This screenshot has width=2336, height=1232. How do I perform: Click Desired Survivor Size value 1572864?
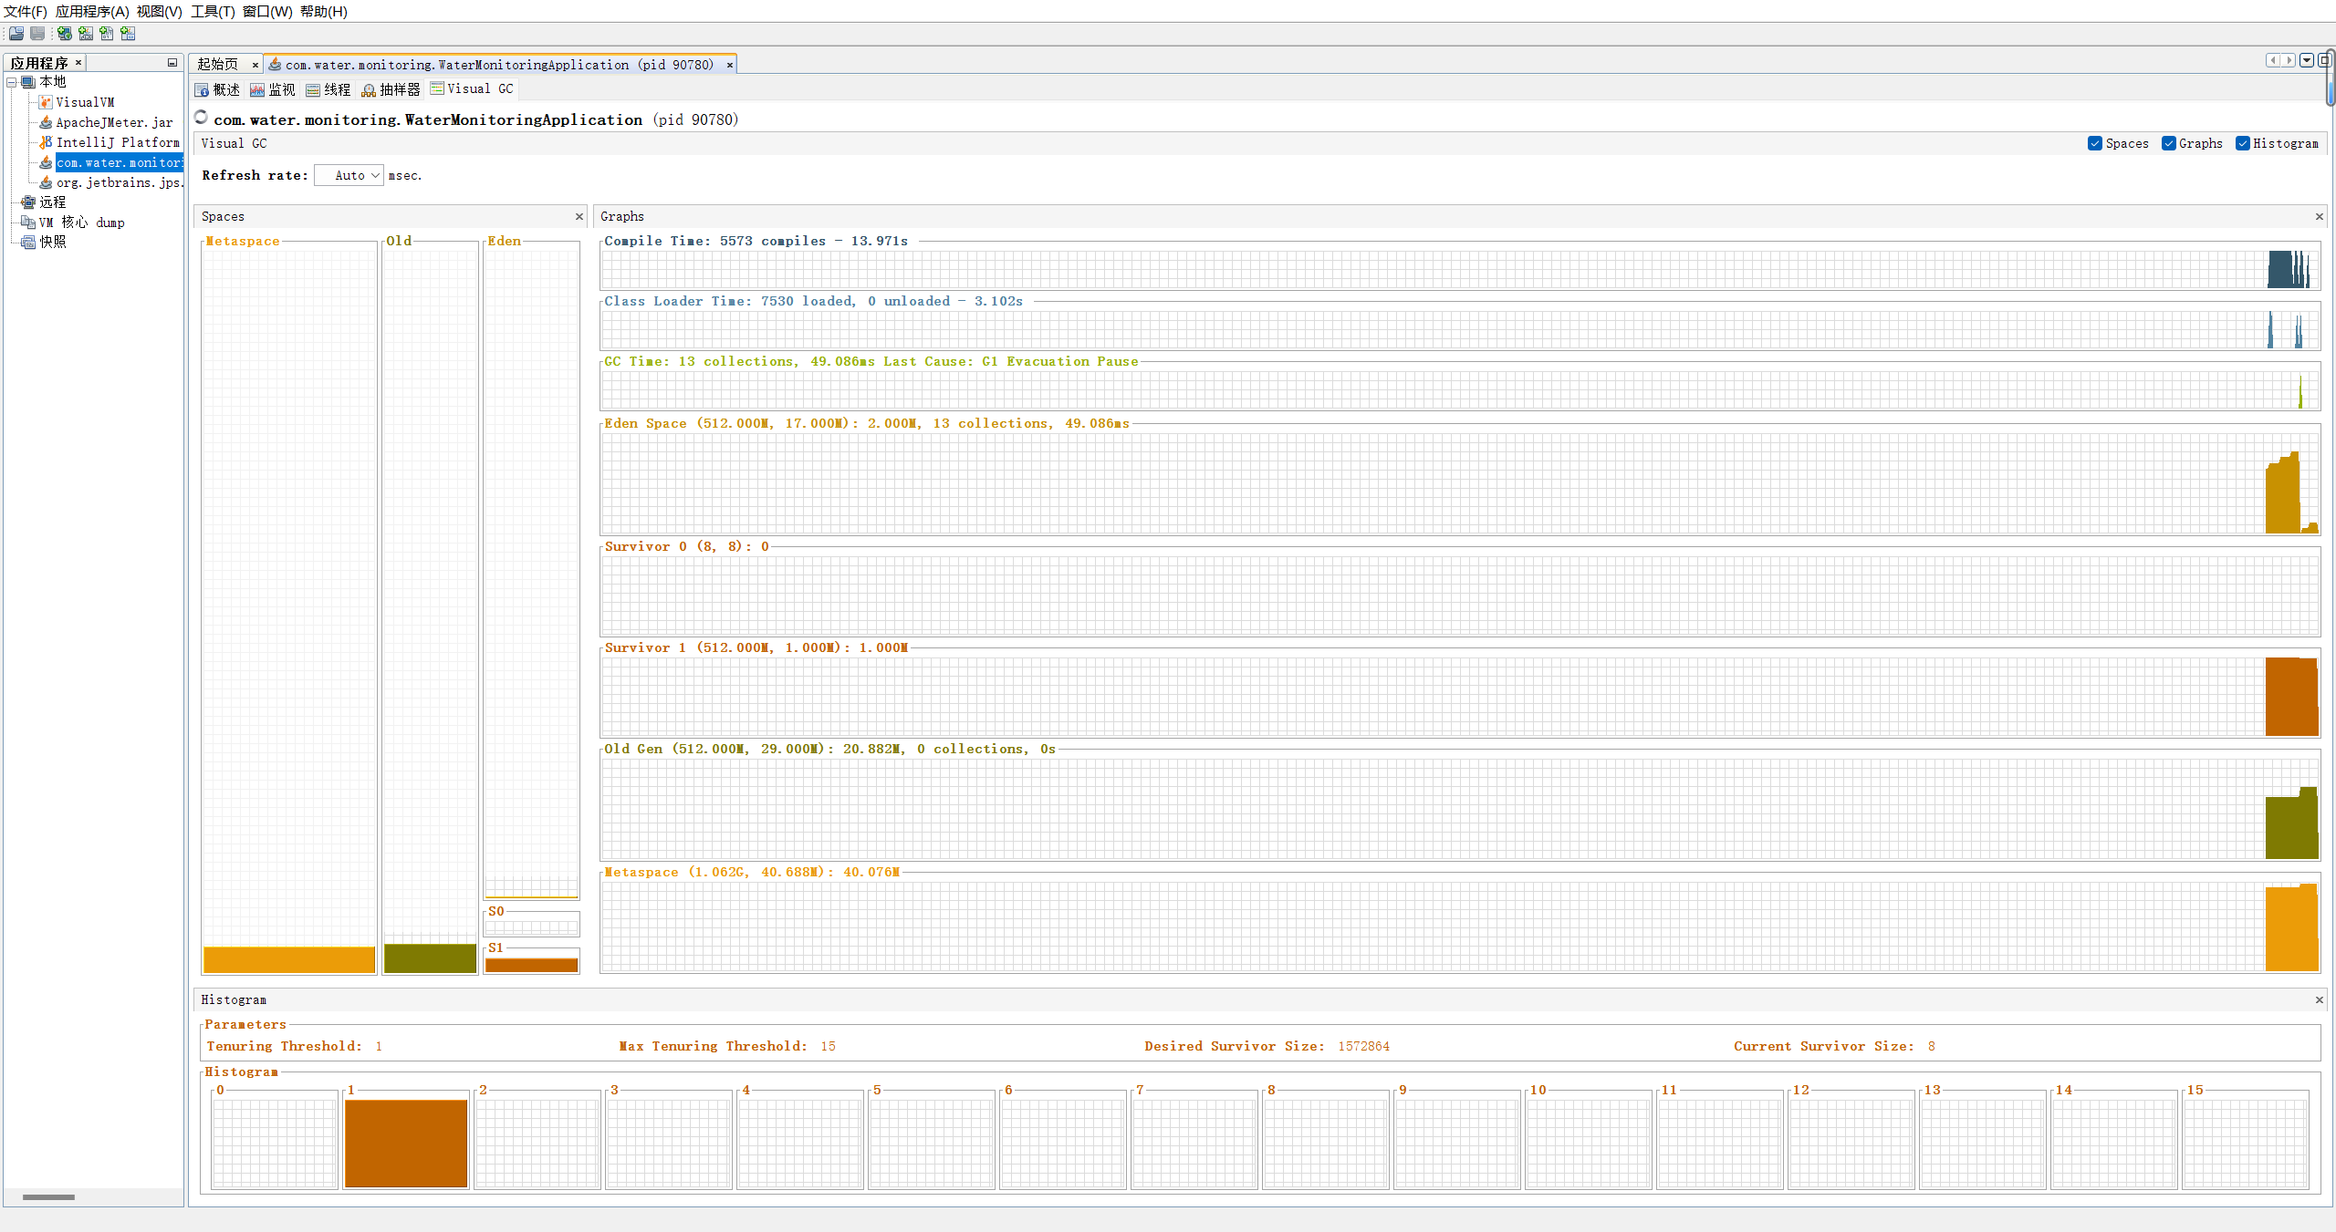[1364, 1046]
